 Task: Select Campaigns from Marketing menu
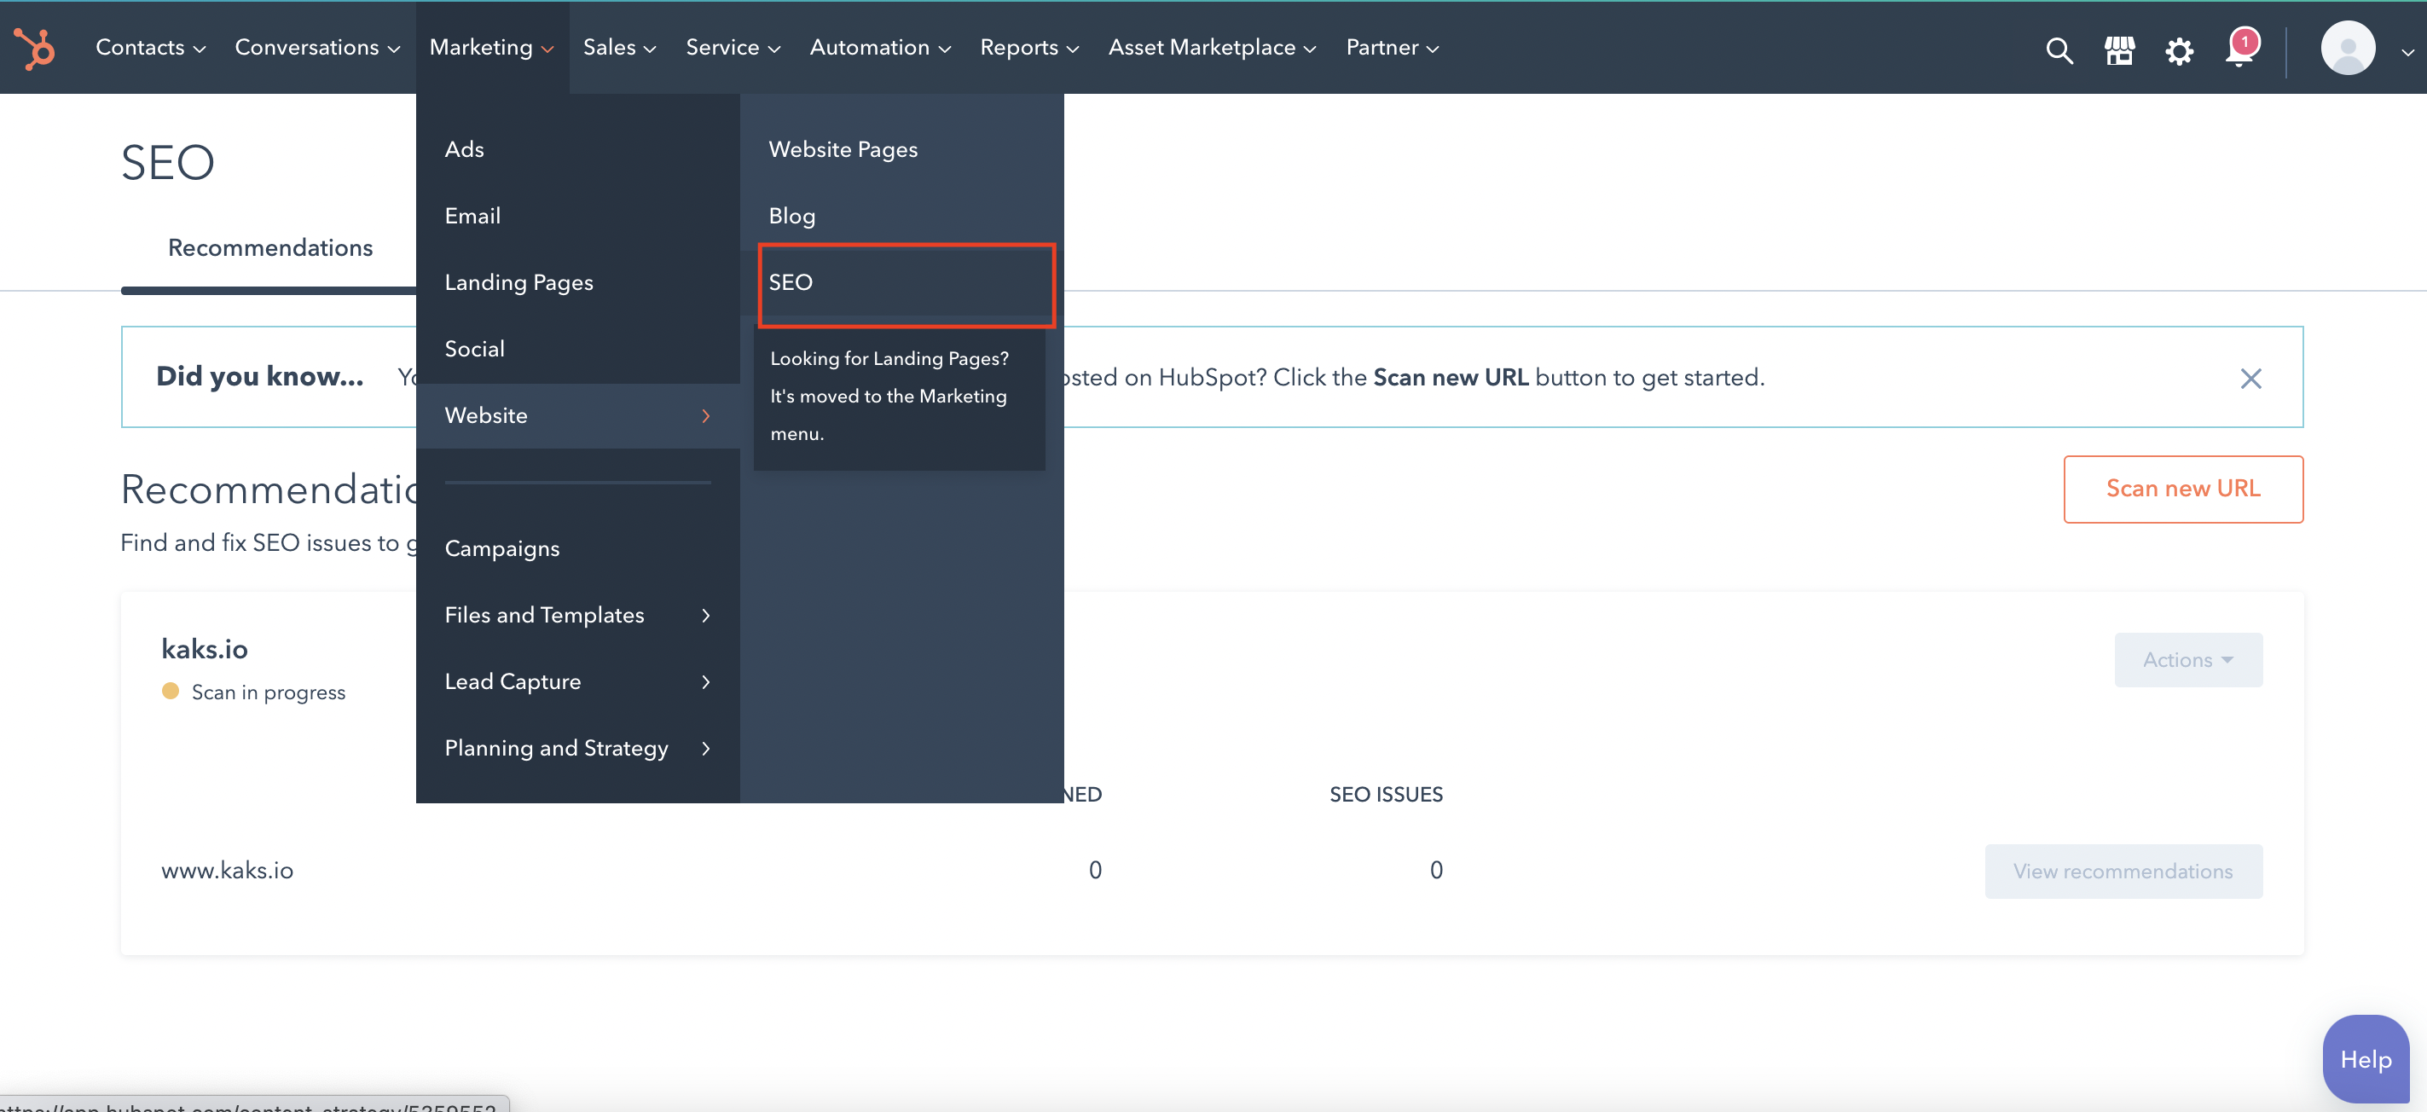501,548
